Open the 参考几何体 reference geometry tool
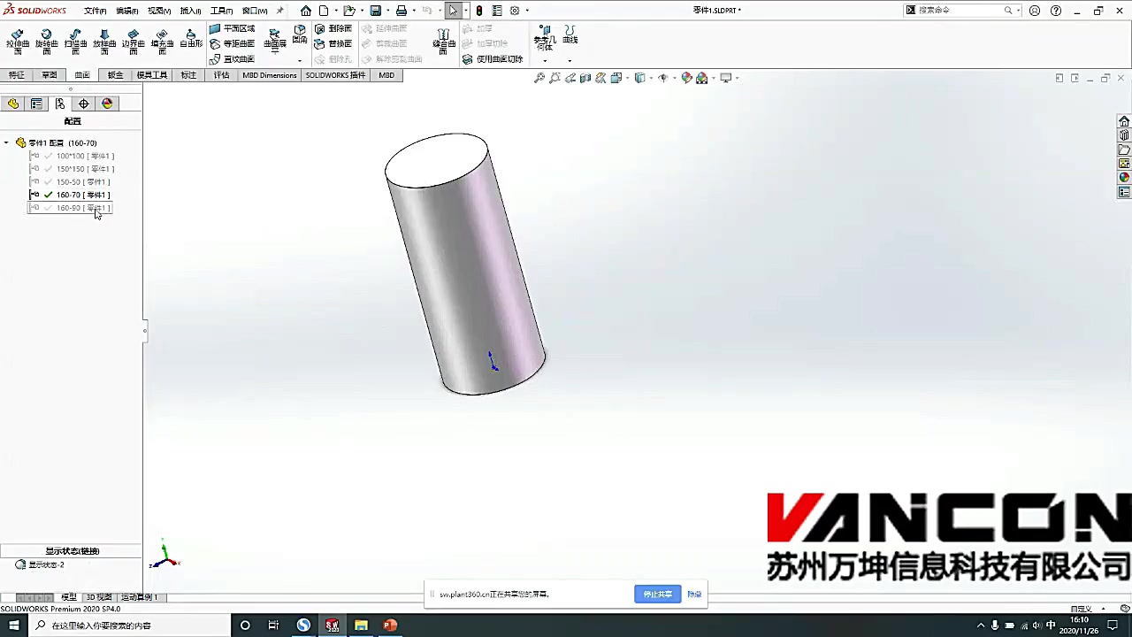The image size is (1132, 637). 545,38
